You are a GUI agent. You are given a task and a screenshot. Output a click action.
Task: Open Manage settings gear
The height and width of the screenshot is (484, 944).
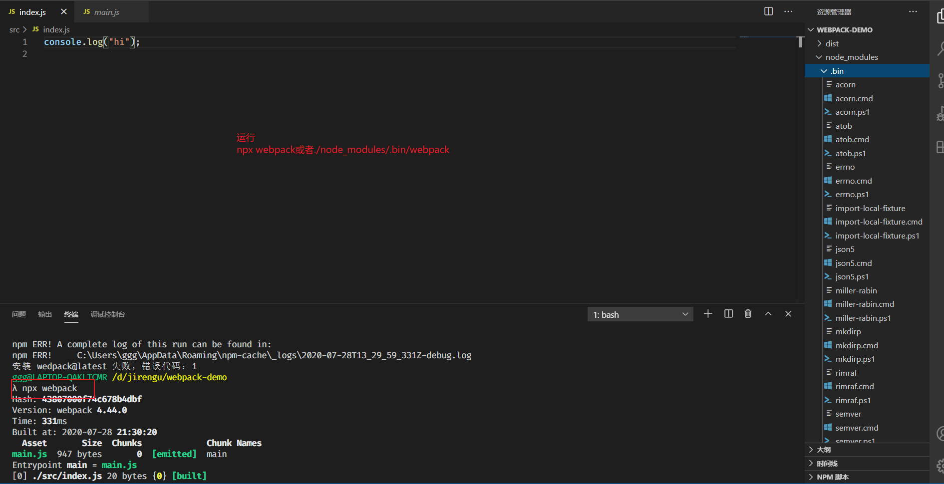pyautogui.click(x=940, y=466)
